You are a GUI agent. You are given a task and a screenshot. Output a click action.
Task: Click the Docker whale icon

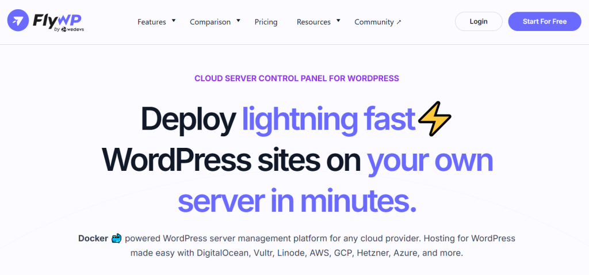117,238
